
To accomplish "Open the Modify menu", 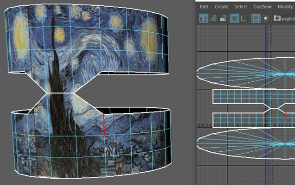I will coord(285,7).
